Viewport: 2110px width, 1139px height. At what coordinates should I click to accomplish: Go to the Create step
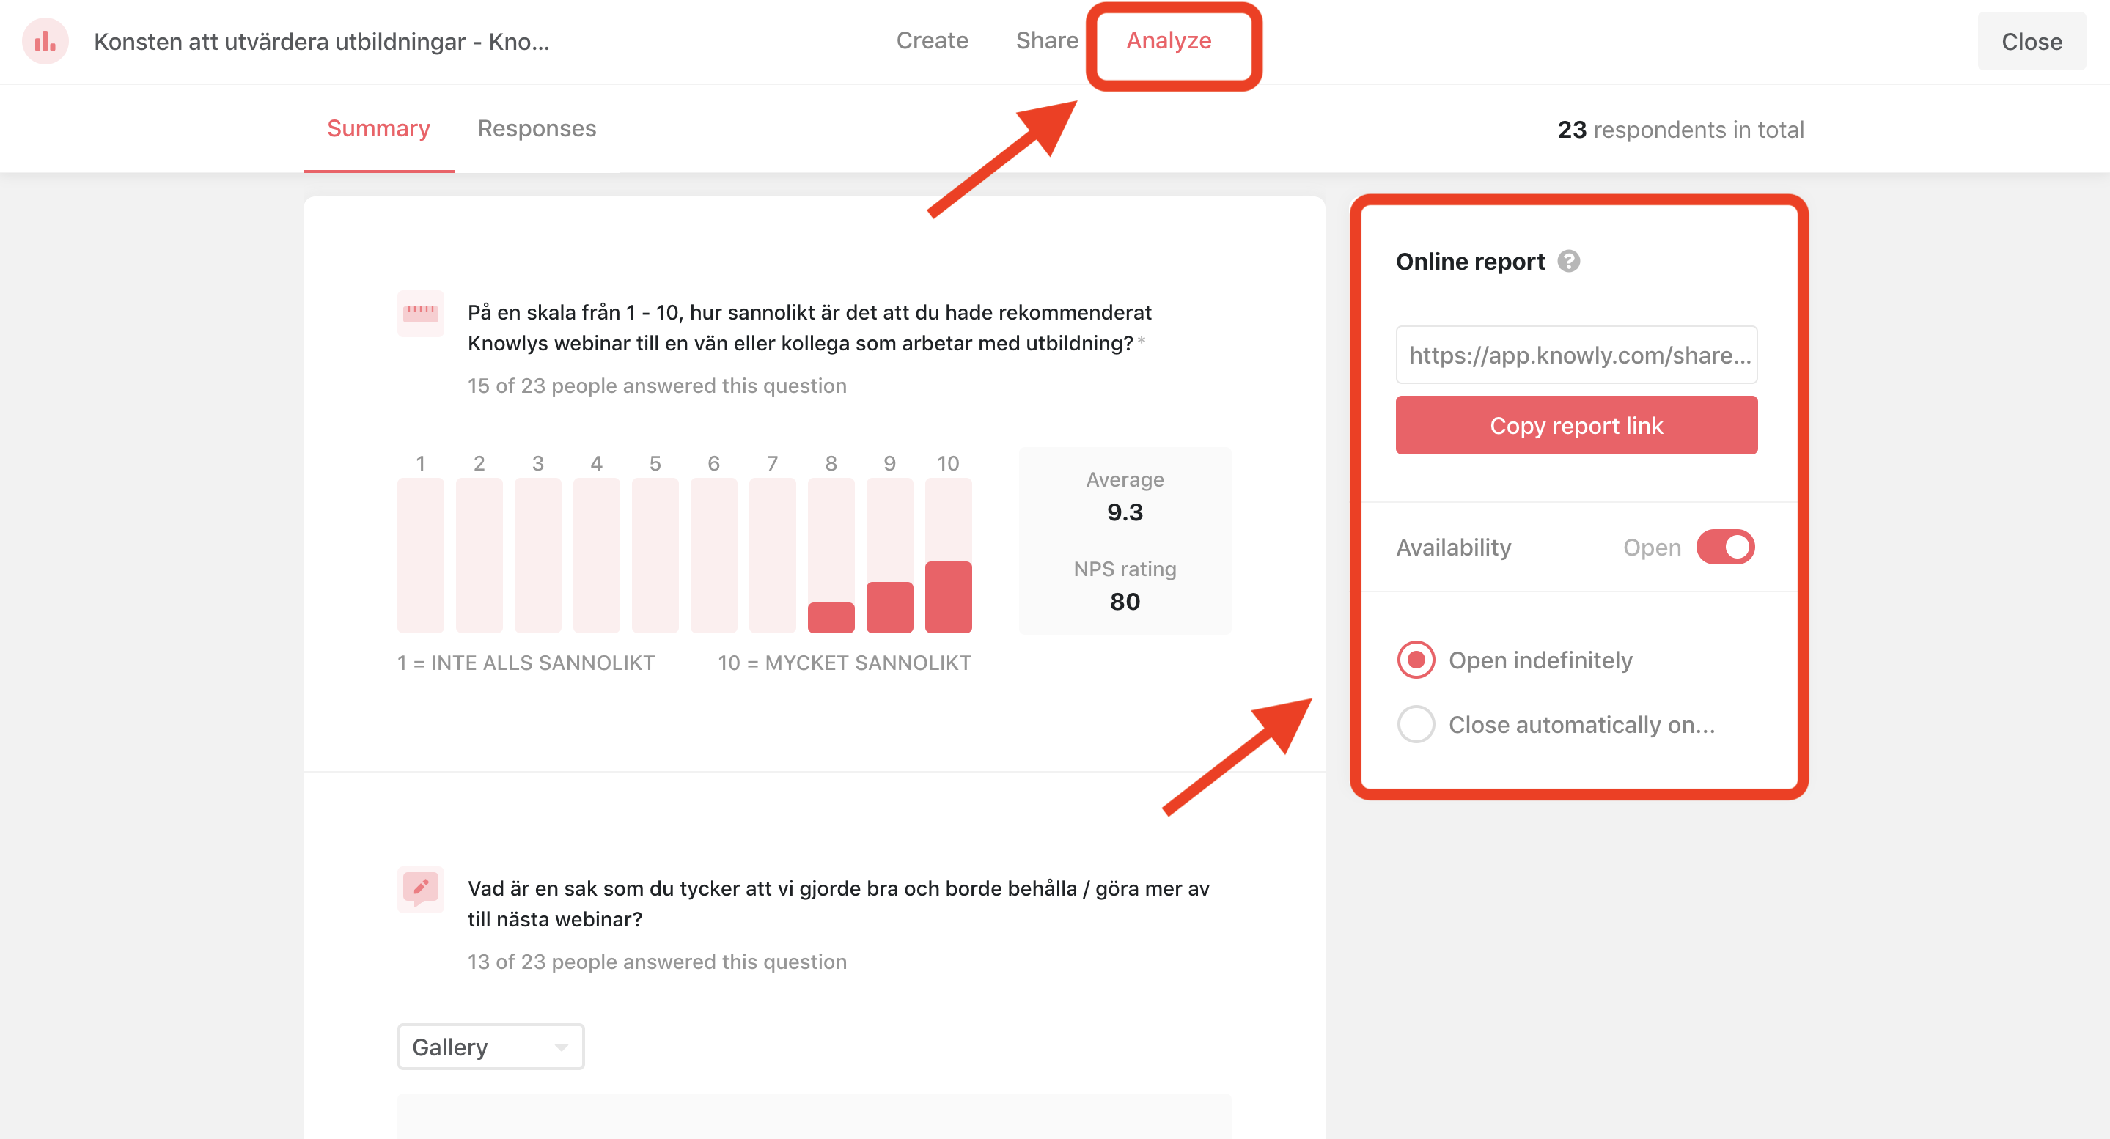[931, 40]
